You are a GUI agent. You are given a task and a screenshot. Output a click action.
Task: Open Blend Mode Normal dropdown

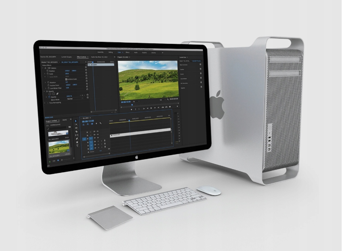[75, 99]
